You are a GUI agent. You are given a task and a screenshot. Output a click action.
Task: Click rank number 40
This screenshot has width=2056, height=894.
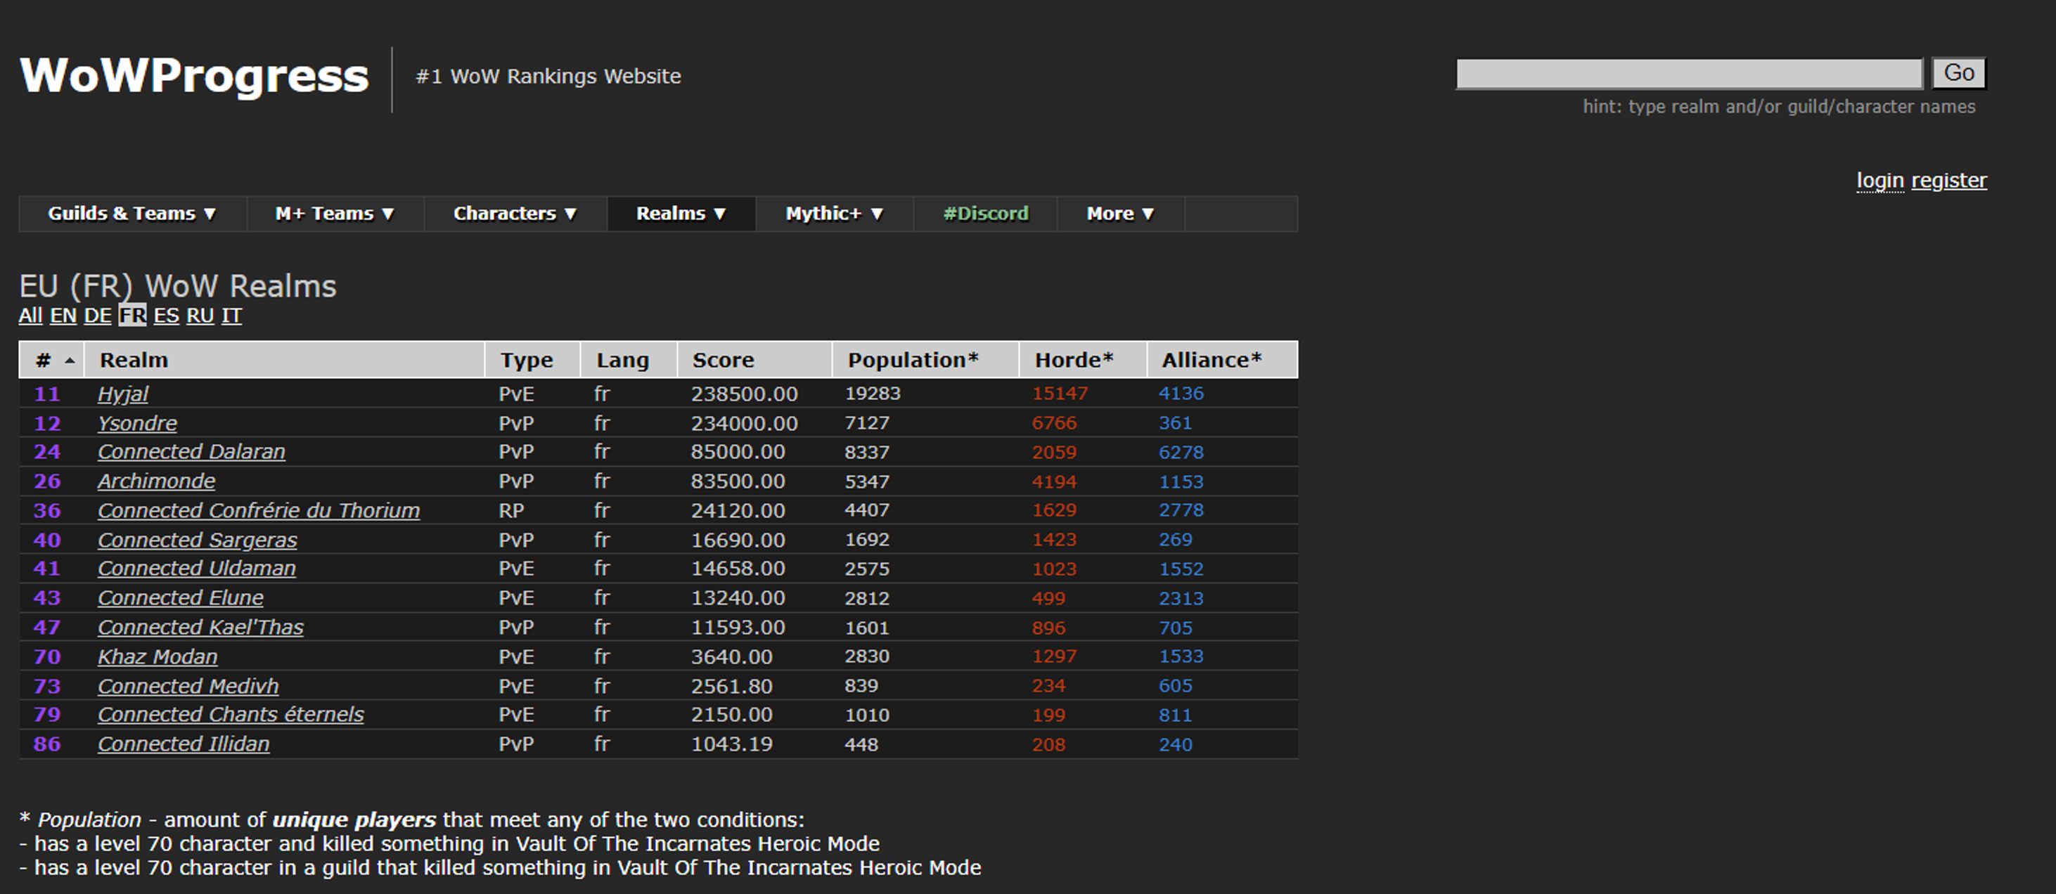pos(47,540)
